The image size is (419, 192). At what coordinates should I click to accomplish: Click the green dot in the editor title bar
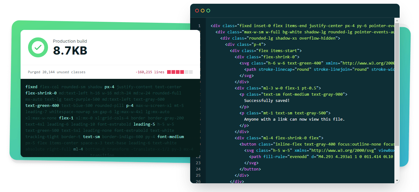tap(208, 11)
